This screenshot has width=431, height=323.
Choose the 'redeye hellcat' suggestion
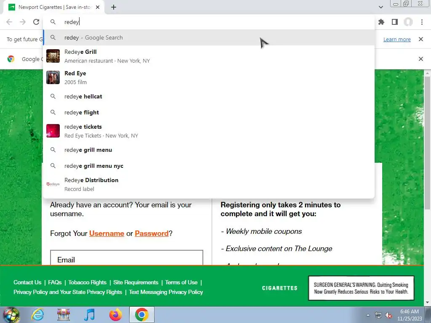pyautogui.click(x=209, y=96)
